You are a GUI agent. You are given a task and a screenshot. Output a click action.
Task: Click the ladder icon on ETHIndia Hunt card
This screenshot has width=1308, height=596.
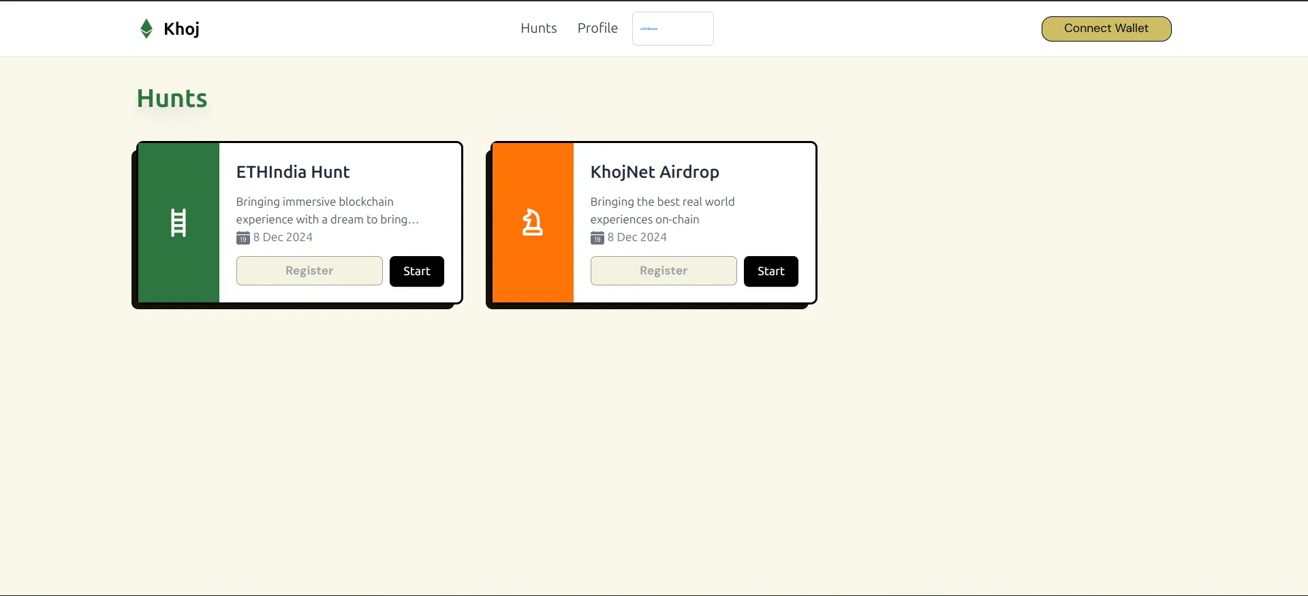click(x=178, y=223)
